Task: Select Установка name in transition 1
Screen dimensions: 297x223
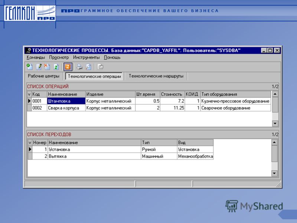Action: (94, 149)
